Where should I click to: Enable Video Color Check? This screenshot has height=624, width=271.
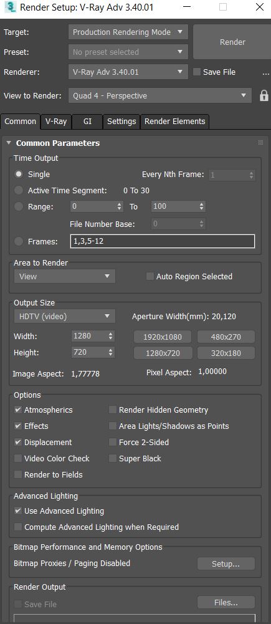pos(18,458)
